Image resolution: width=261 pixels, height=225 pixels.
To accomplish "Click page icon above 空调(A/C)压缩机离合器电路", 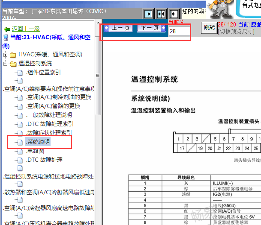I will pyautogui.click(x=20, y=215).
